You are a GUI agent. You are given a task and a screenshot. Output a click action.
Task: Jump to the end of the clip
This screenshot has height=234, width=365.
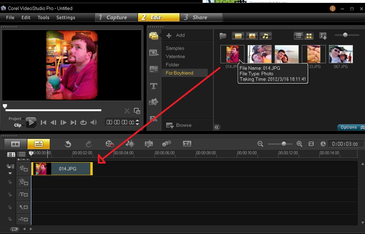click(x=73, y=122)
